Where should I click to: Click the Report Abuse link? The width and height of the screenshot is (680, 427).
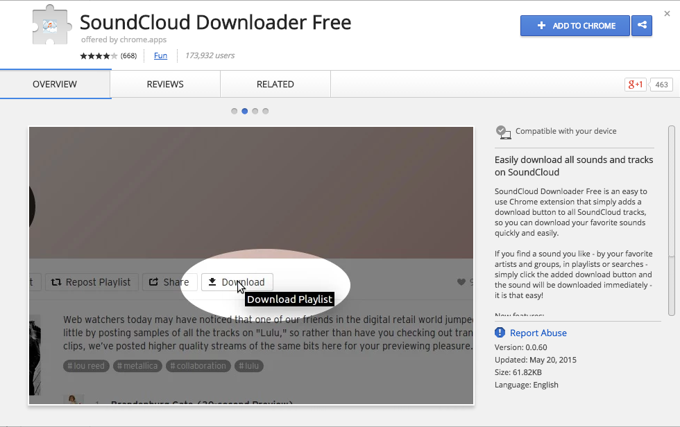538,333
